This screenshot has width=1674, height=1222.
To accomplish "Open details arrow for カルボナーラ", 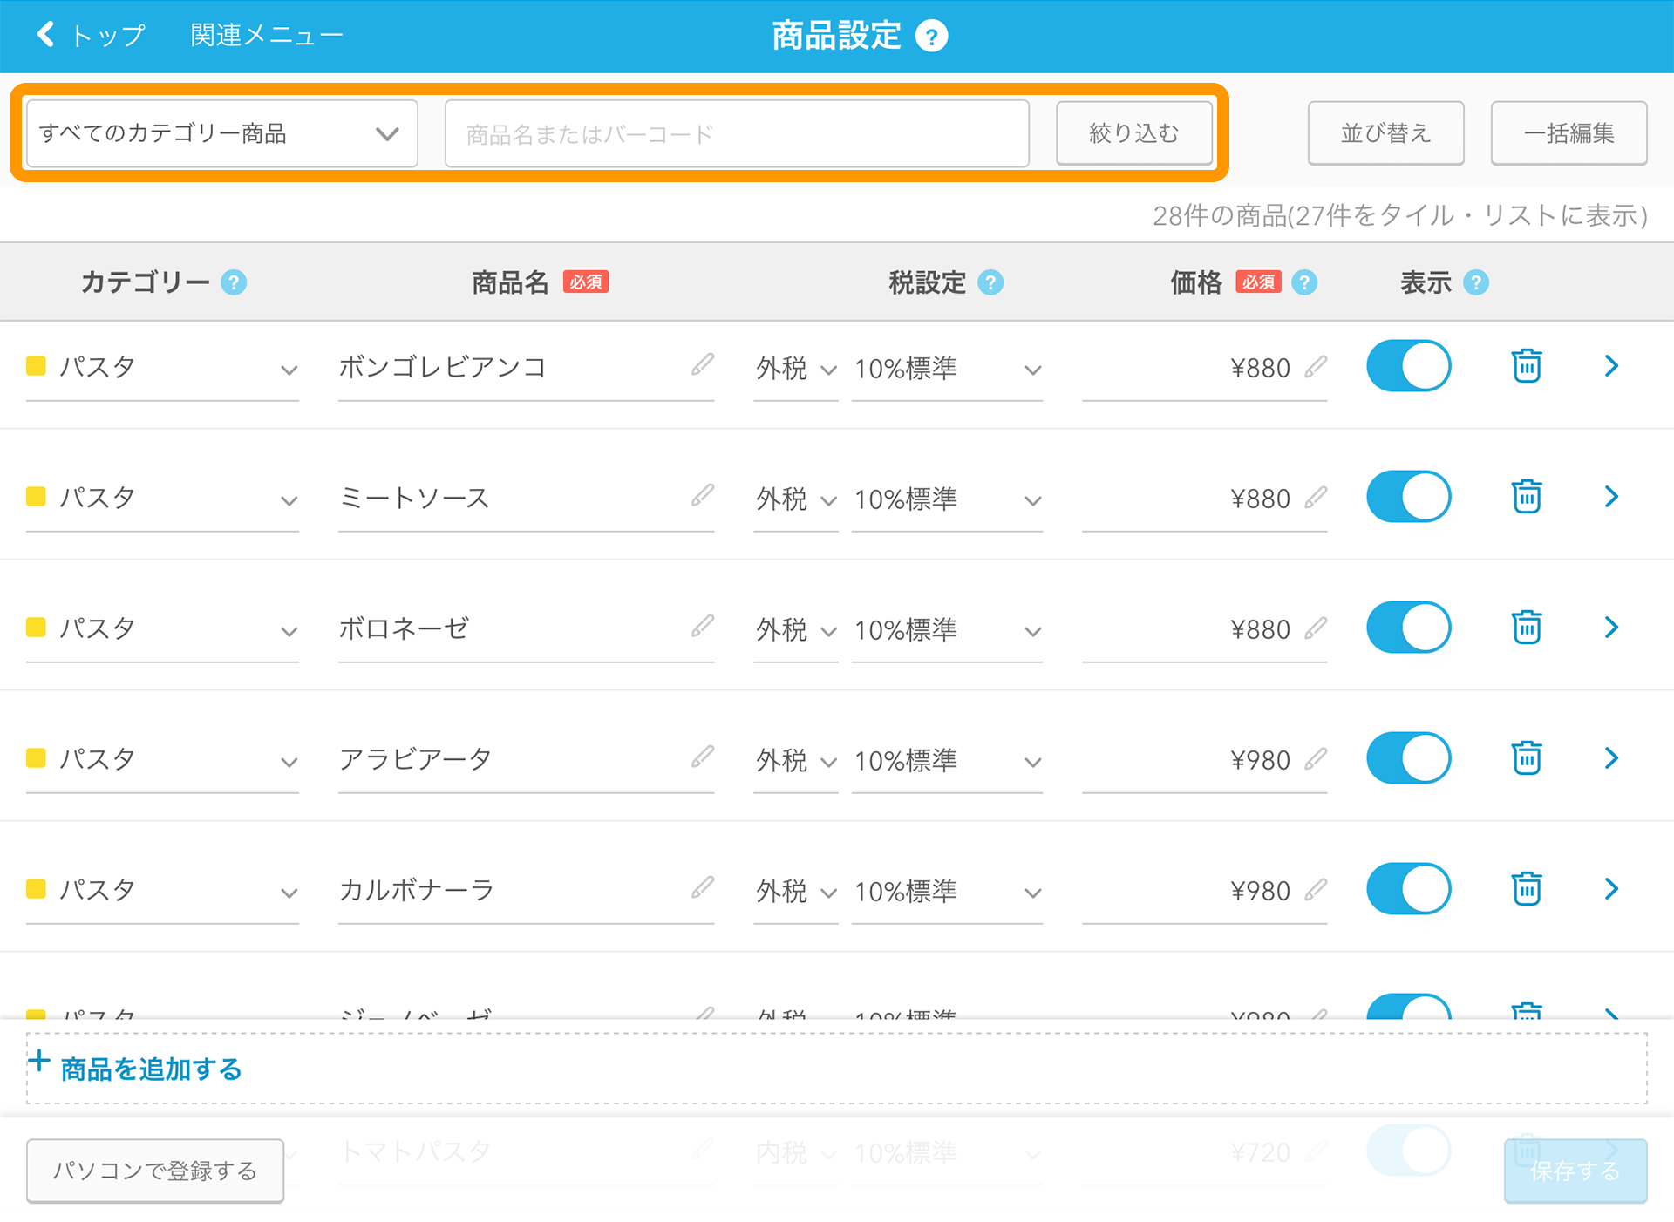I will pyautogui.click(x=1611, y=888).
